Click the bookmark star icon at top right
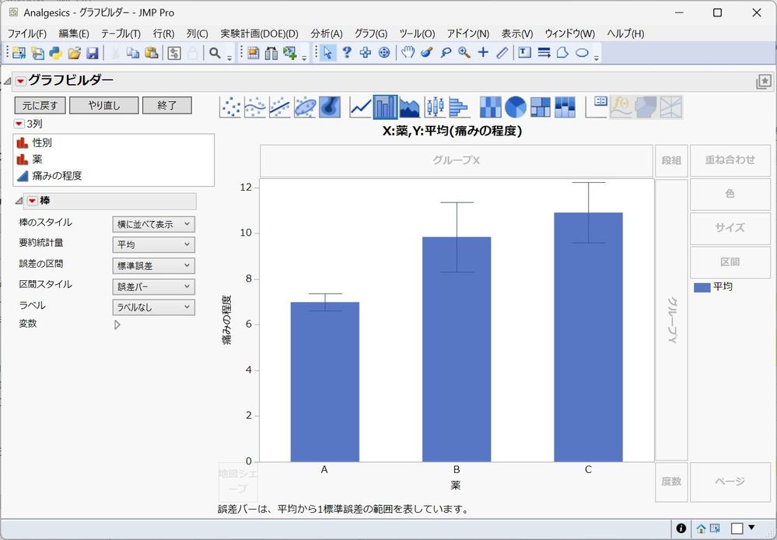The image size is (777, 540). point(764,82)
